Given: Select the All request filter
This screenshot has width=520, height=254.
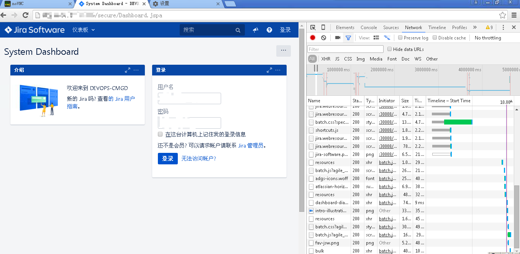Looking at the screenshot, I should (x=312, y=59).
